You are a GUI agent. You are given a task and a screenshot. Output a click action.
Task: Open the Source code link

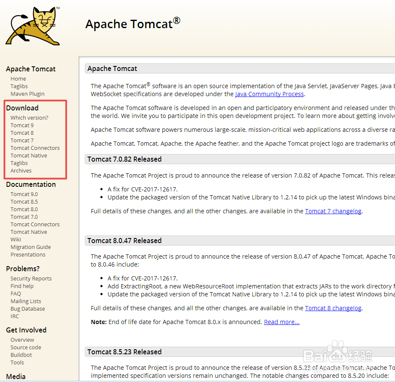pos(26,348)
